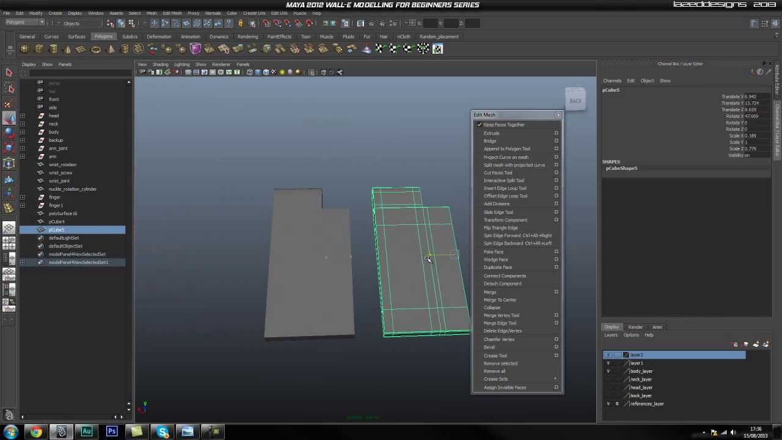The height and width of the screenshot is (440, 782).
Task: Switch to the Animation shelf tab
Action: point(190,37)
